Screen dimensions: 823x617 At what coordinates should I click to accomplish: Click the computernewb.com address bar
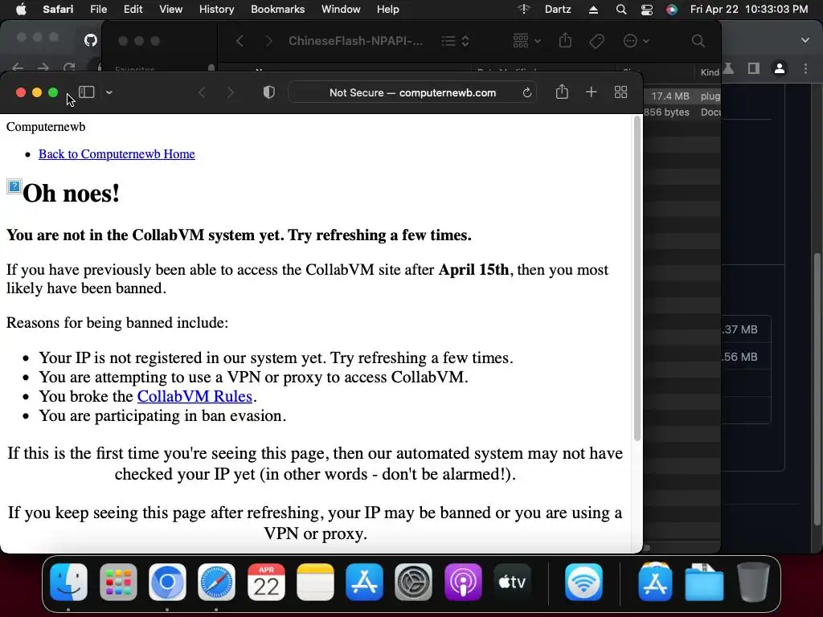[x=412, y=93]
